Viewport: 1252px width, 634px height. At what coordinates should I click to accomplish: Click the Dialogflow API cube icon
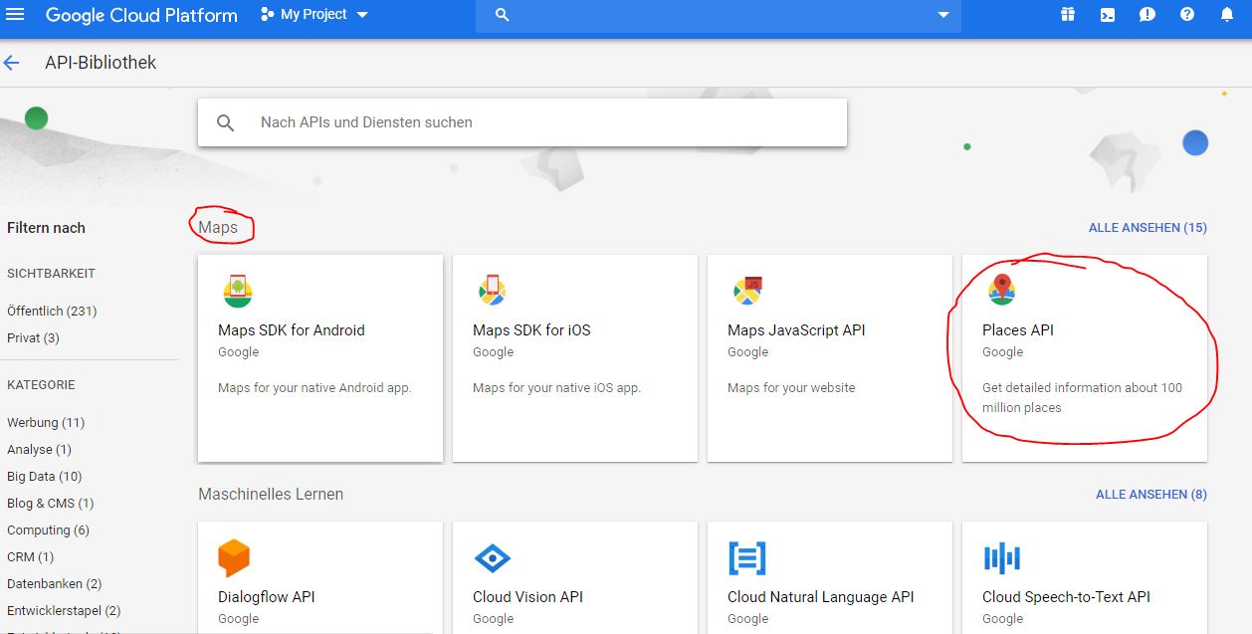[234, 558]
